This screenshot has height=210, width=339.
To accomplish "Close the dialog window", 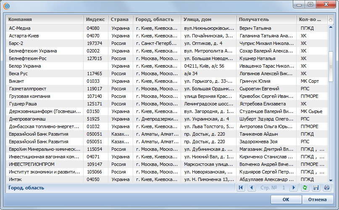I will click(326, 4).
